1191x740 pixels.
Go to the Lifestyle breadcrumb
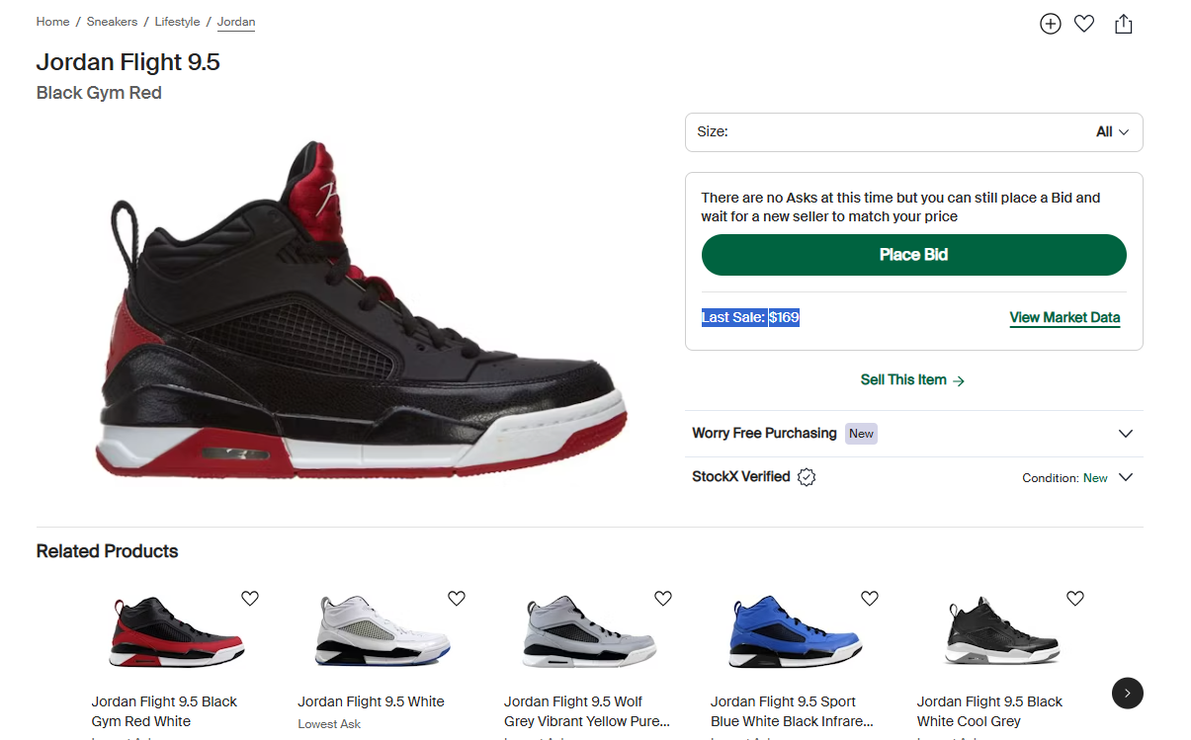tap(177, 22)
